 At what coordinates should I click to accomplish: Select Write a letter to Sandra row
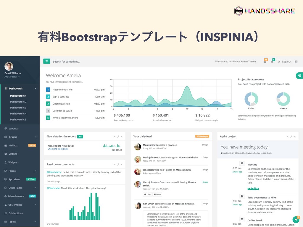pyautogui.click(x=75, y=118)
